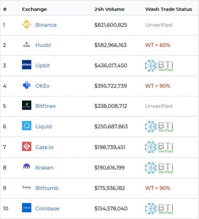Click the Binance logo icon

[27, 24]
